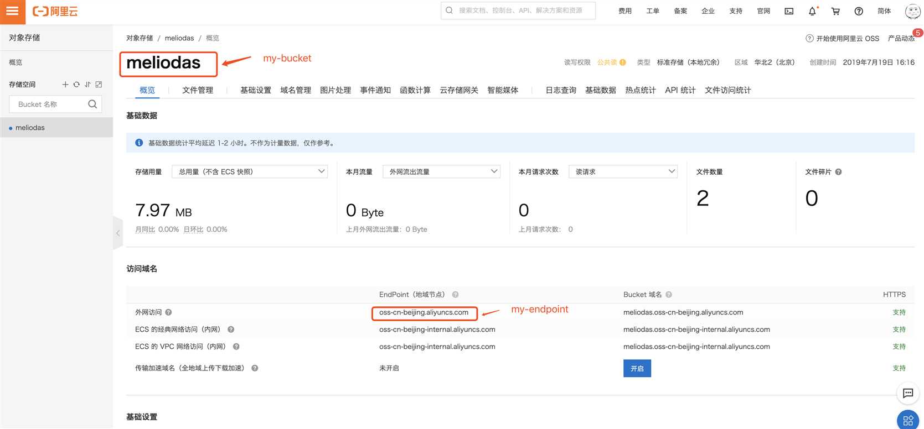Click the info icon in 基础数据 notice banner
Screen dimensions: 924x429
139,143
